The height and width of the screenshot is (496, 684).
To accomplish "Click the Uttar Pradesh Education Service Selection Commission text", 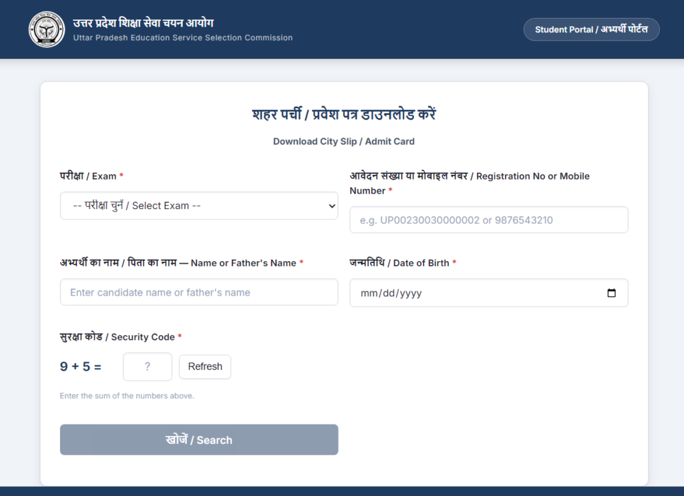I will tap(183, 37).
